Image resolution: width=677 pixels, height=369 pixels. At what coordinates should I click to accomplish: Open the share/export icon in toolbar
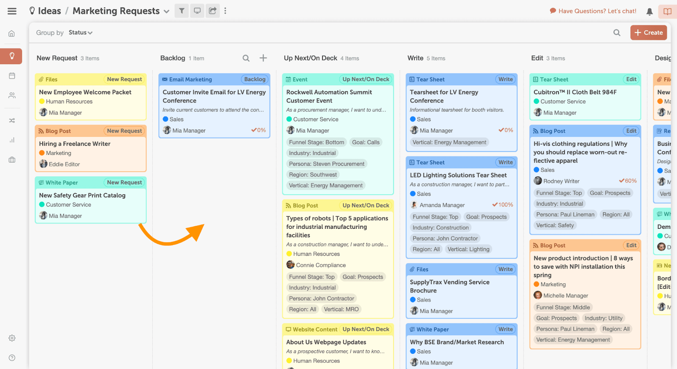point(212,11)
